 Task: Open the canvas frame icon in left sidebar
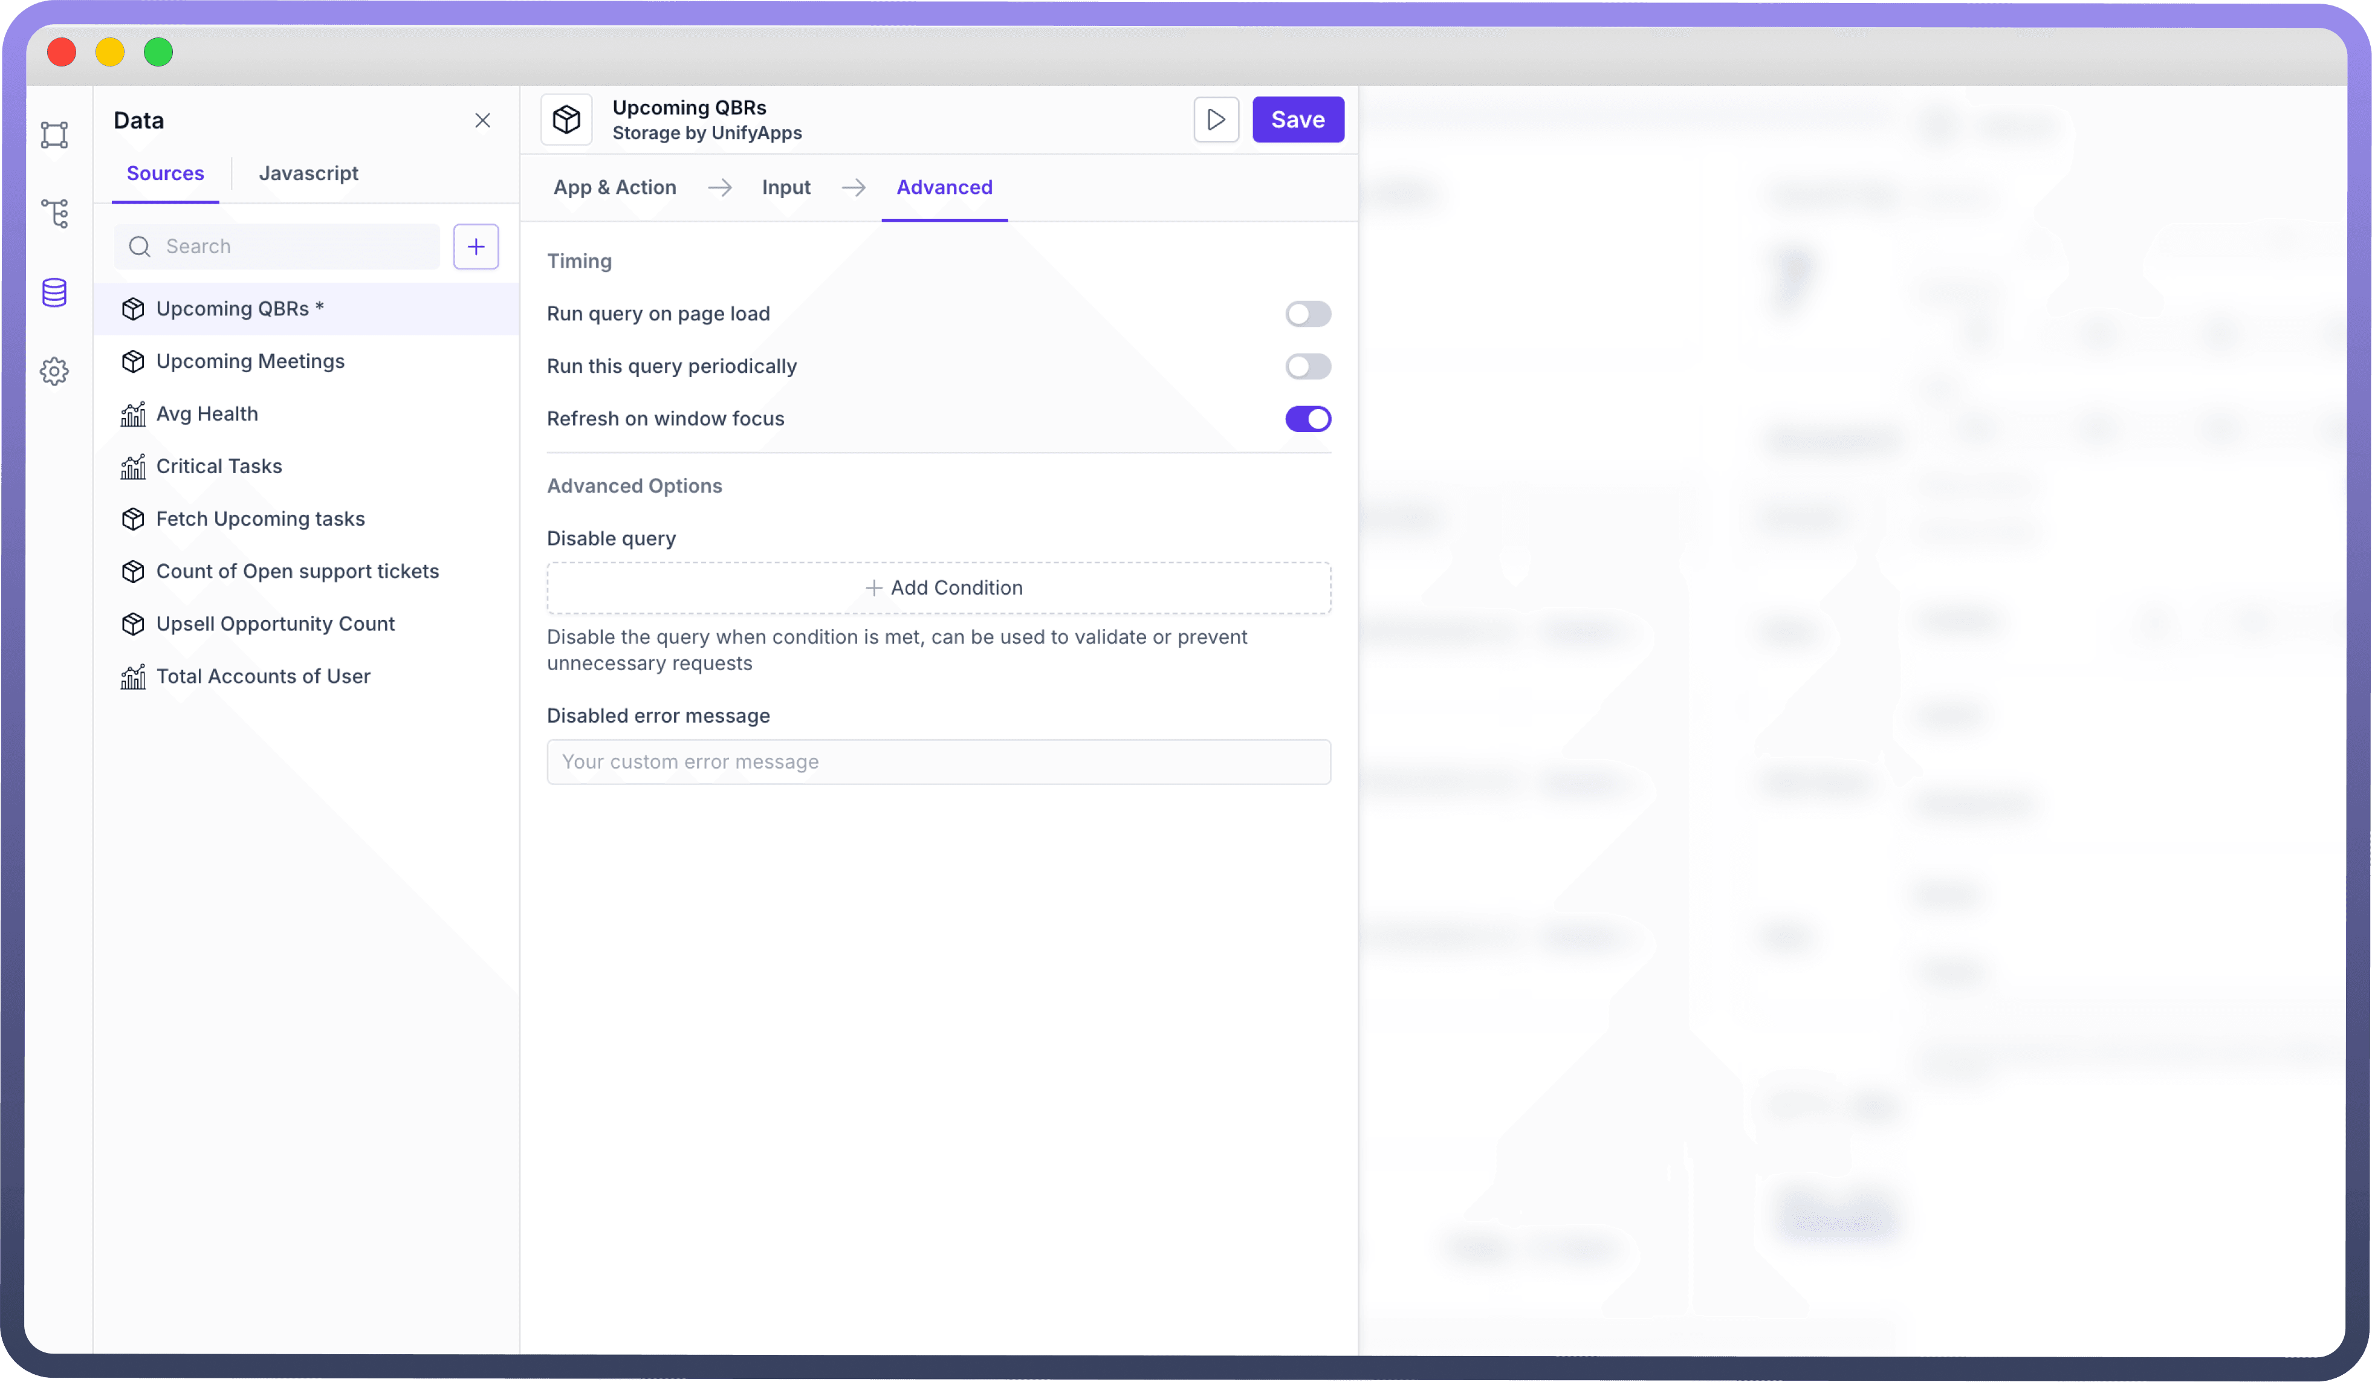(54, 135)
